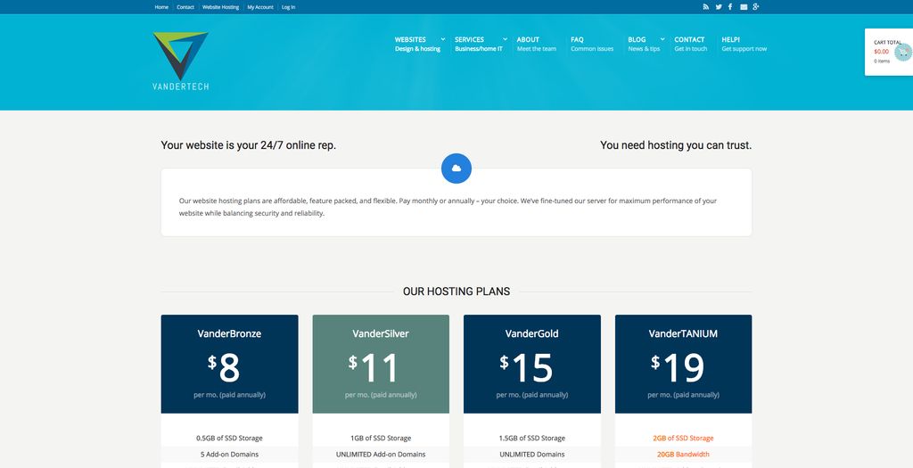The image size is (913, 468).
Task: Open Help Get support now
Action: tap(744, 45)
